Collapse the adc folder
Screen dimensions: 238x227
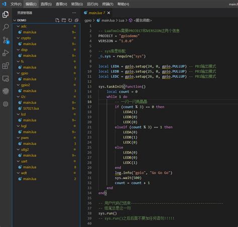click(x=18, y=26)
